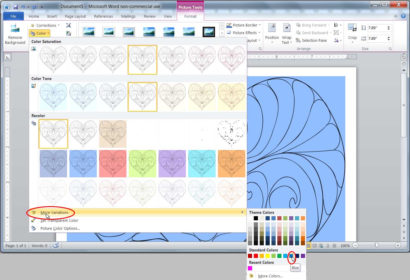Select the Crop tool
The image size is (410, 280).
352,33
